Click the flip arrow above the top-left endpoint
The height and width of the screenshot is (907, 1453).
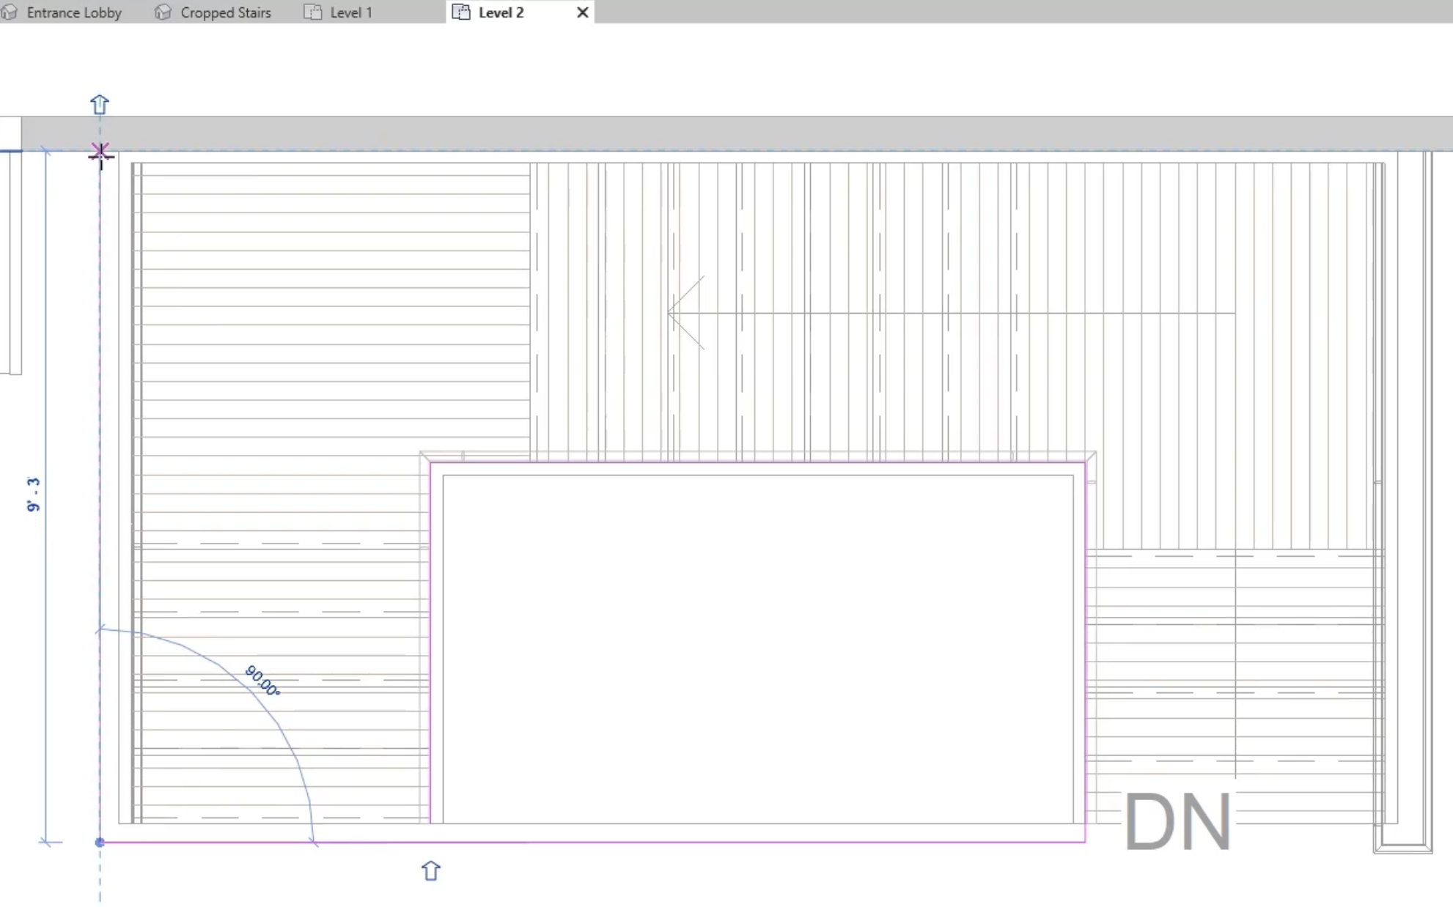pos(100,105)
